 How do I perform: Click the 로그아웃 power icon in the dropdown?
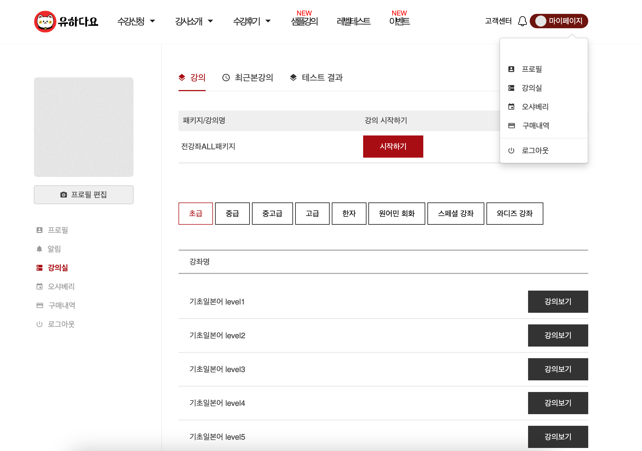(511, 151)
